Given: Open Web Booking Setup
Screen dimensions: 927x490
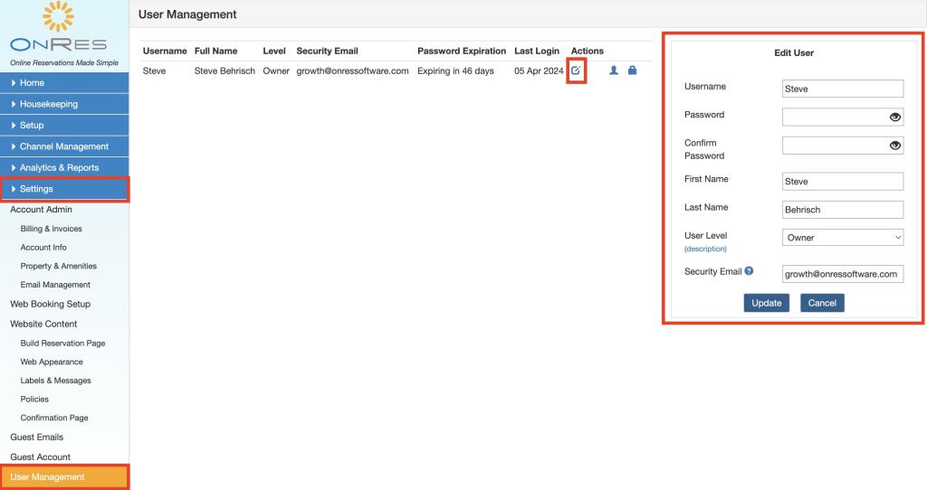Looking at the screenshot, I should [51, 304].
